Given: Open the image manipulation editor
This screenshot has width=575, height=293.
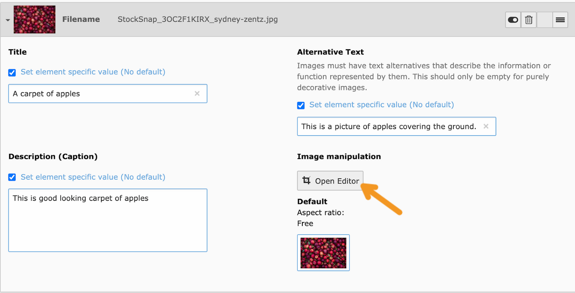Looking at the screenshot, I should [330, 181].
